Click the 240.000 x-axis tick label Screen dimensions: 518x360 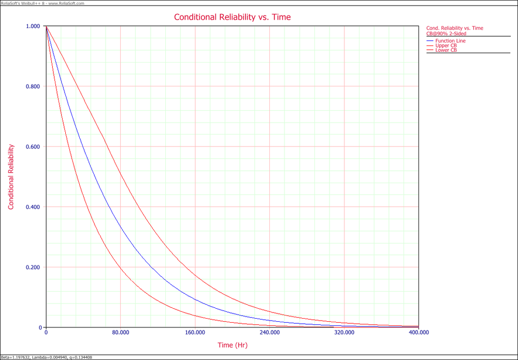point(270,333)
